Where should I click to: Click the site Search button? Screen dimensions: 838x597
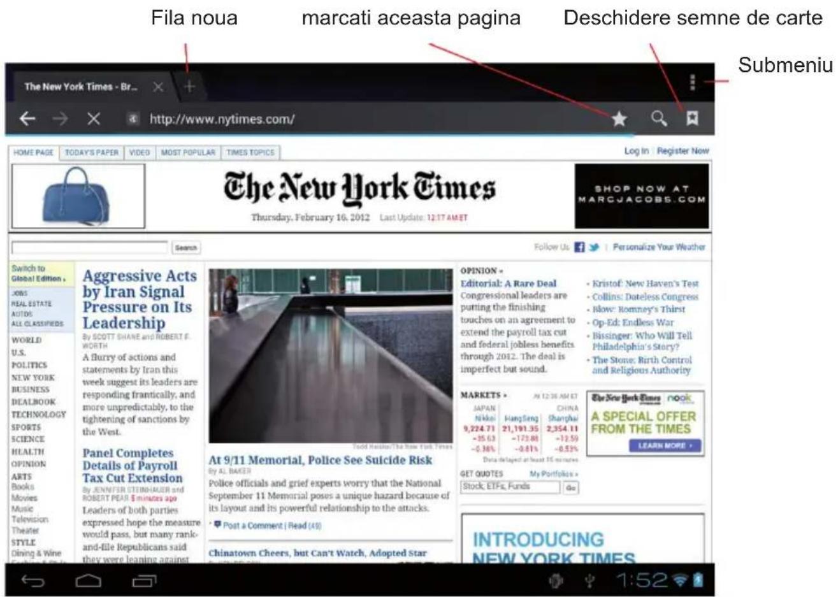tap(185, 248)
